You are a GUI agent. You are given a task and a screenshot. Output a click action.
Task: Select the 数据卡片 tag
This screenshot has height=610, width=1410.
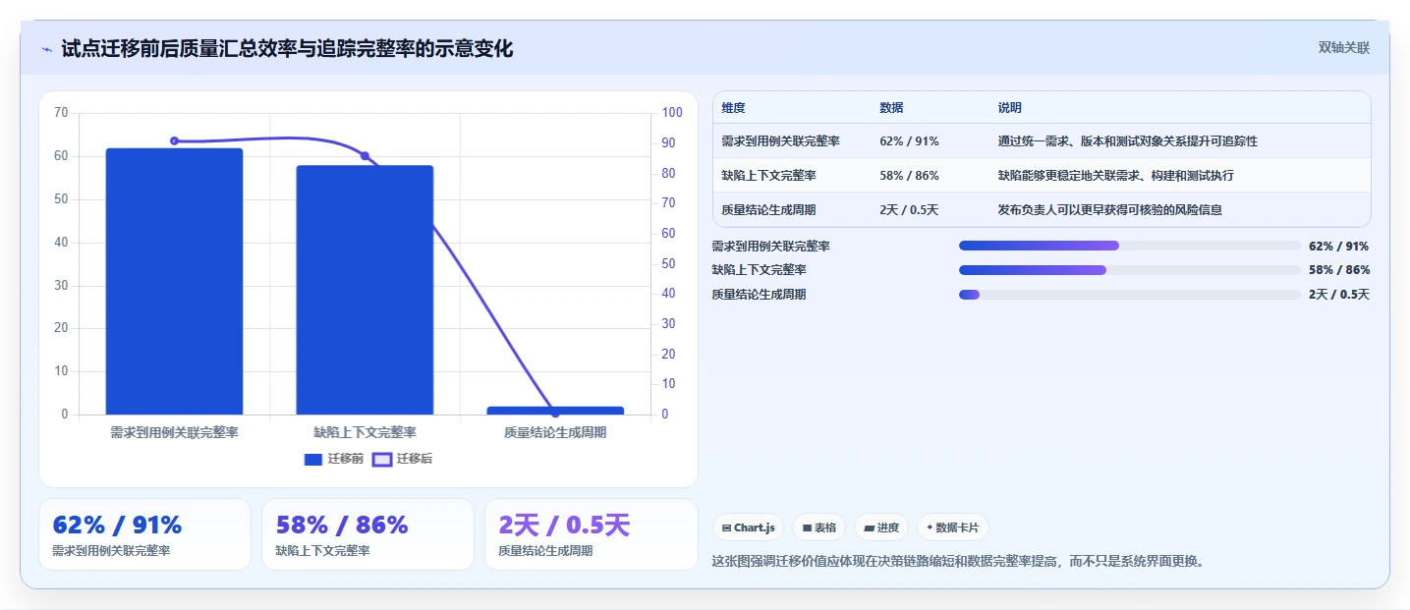tap(952, 527)
